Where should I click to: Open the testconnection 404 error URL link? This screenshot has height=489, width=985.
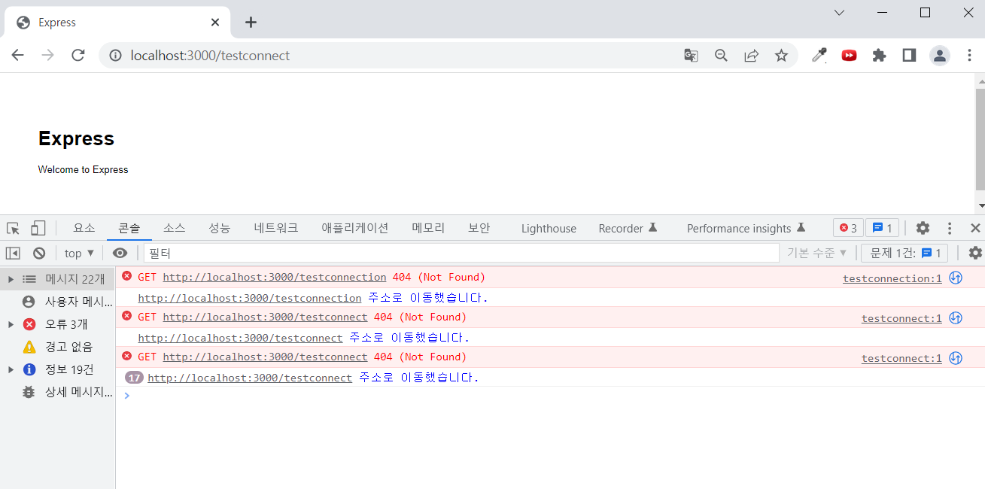275,277
